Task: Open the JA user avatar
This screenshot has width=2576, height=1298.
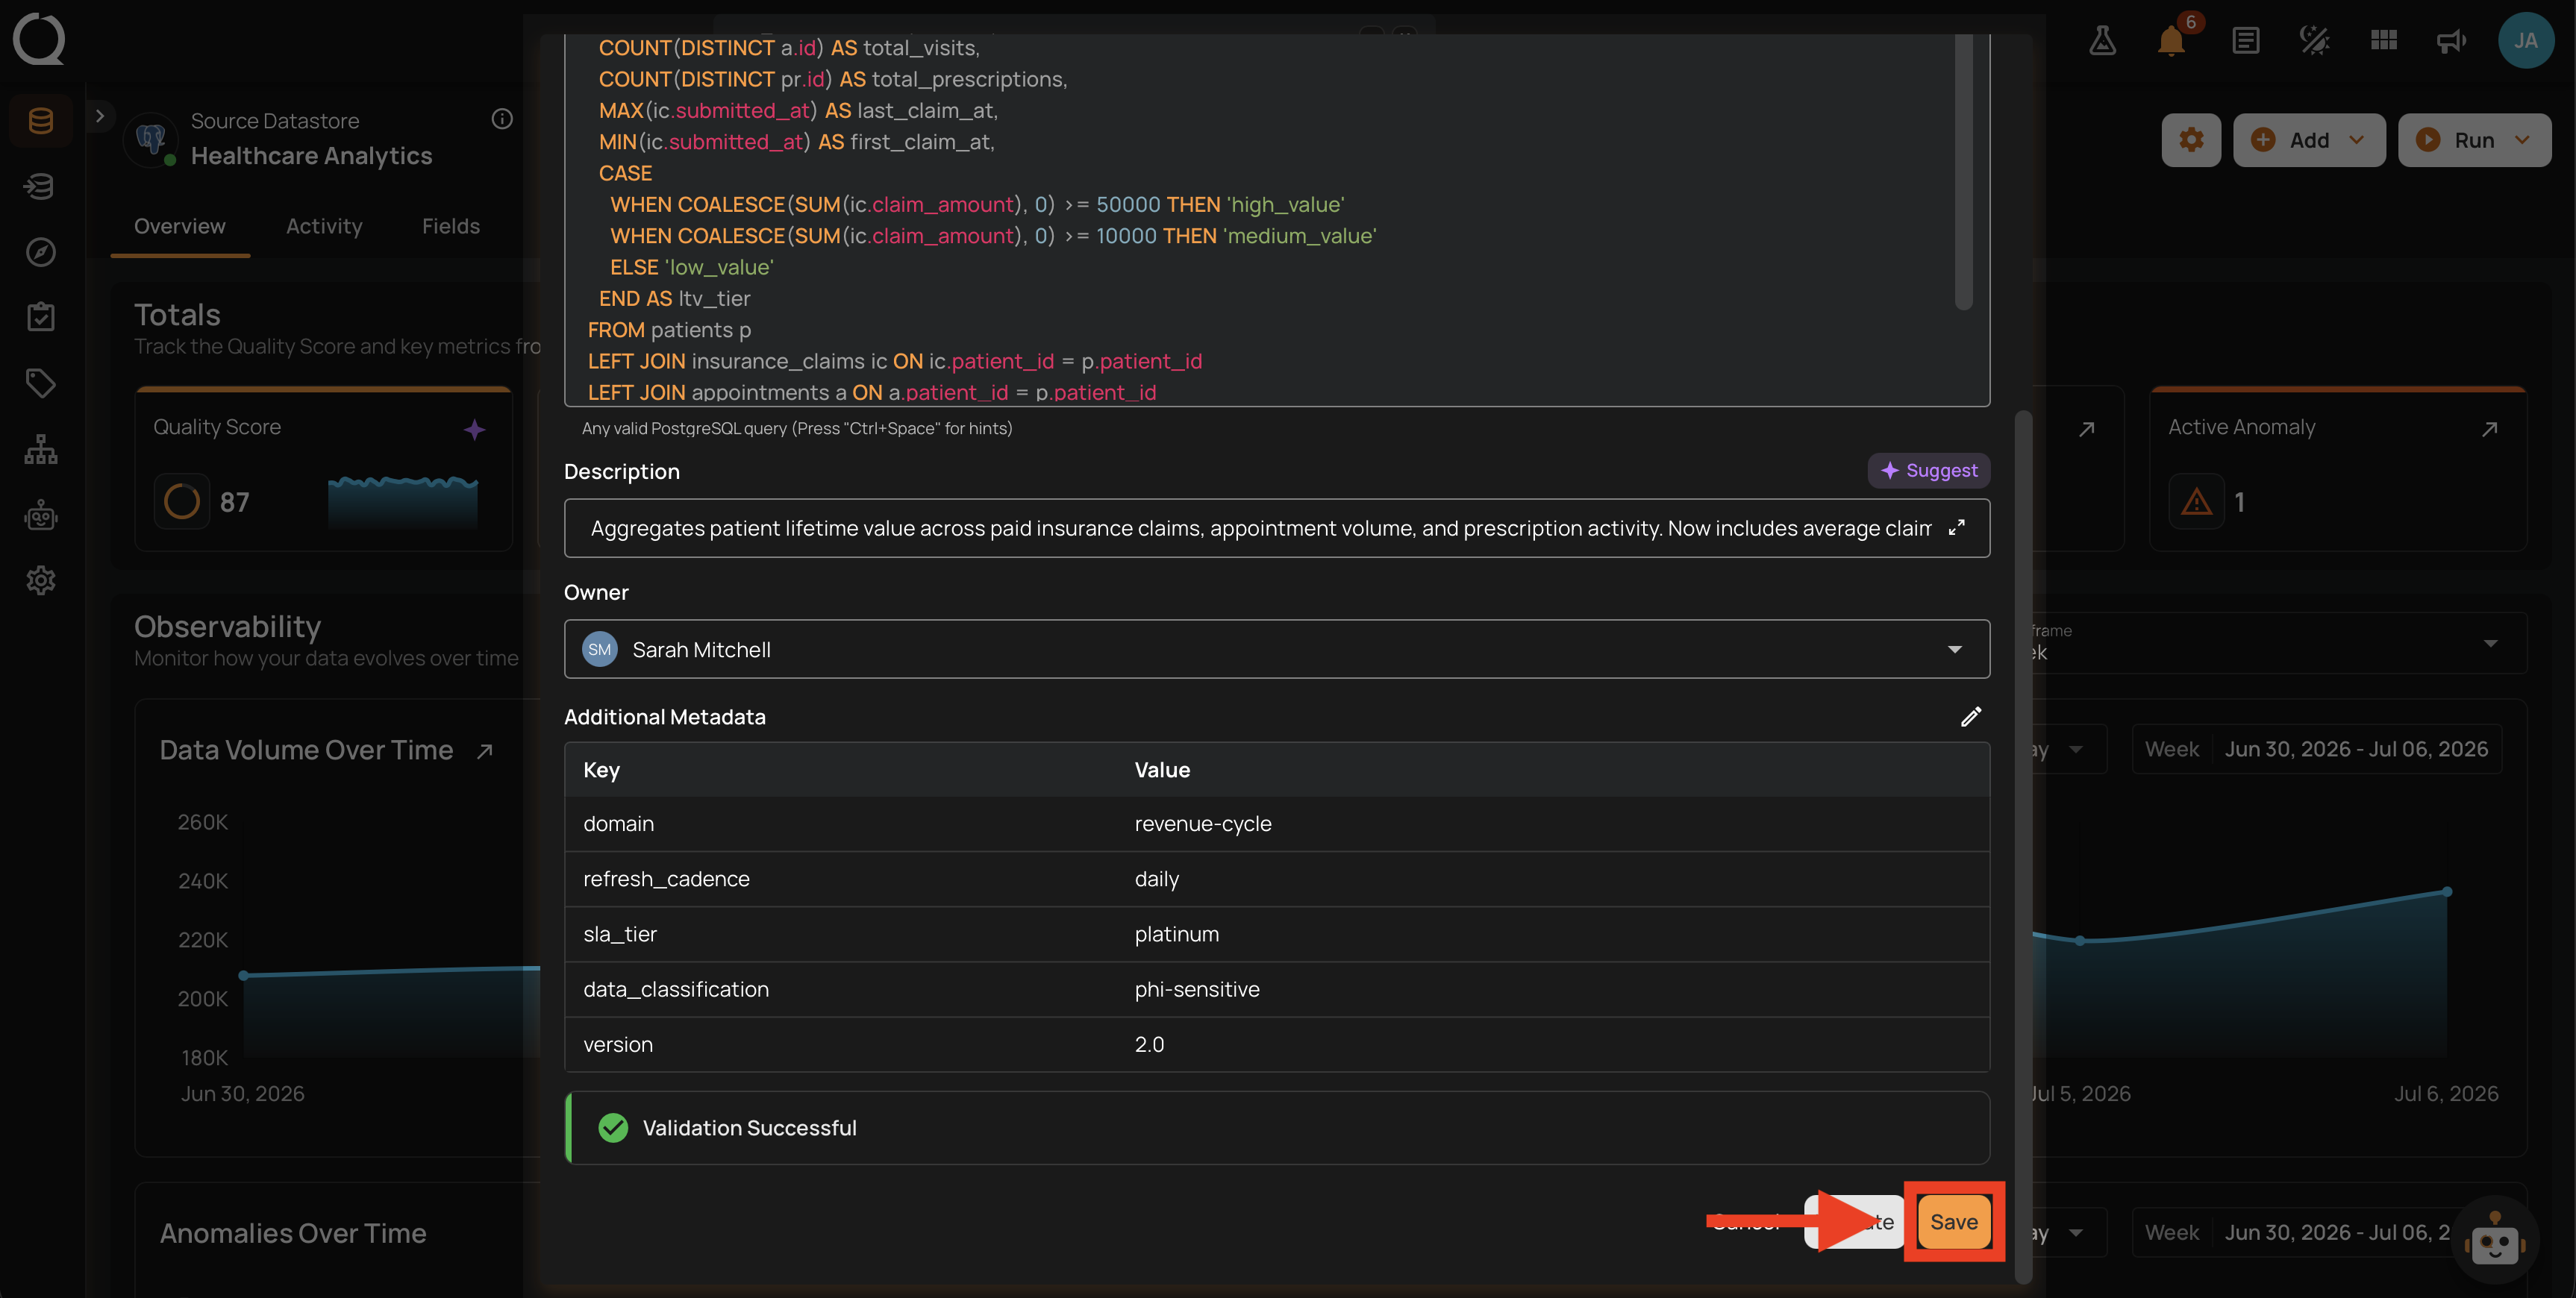Action: tap(2525, 41)
